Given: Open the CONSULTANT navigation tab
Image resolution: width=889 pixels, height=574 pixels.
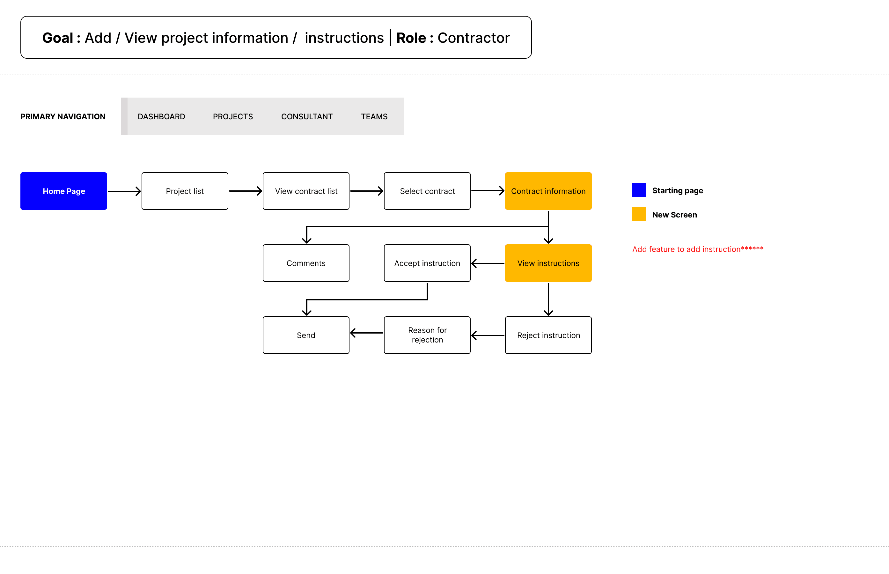Looking at the screenshot, I should tap(307, 117).
